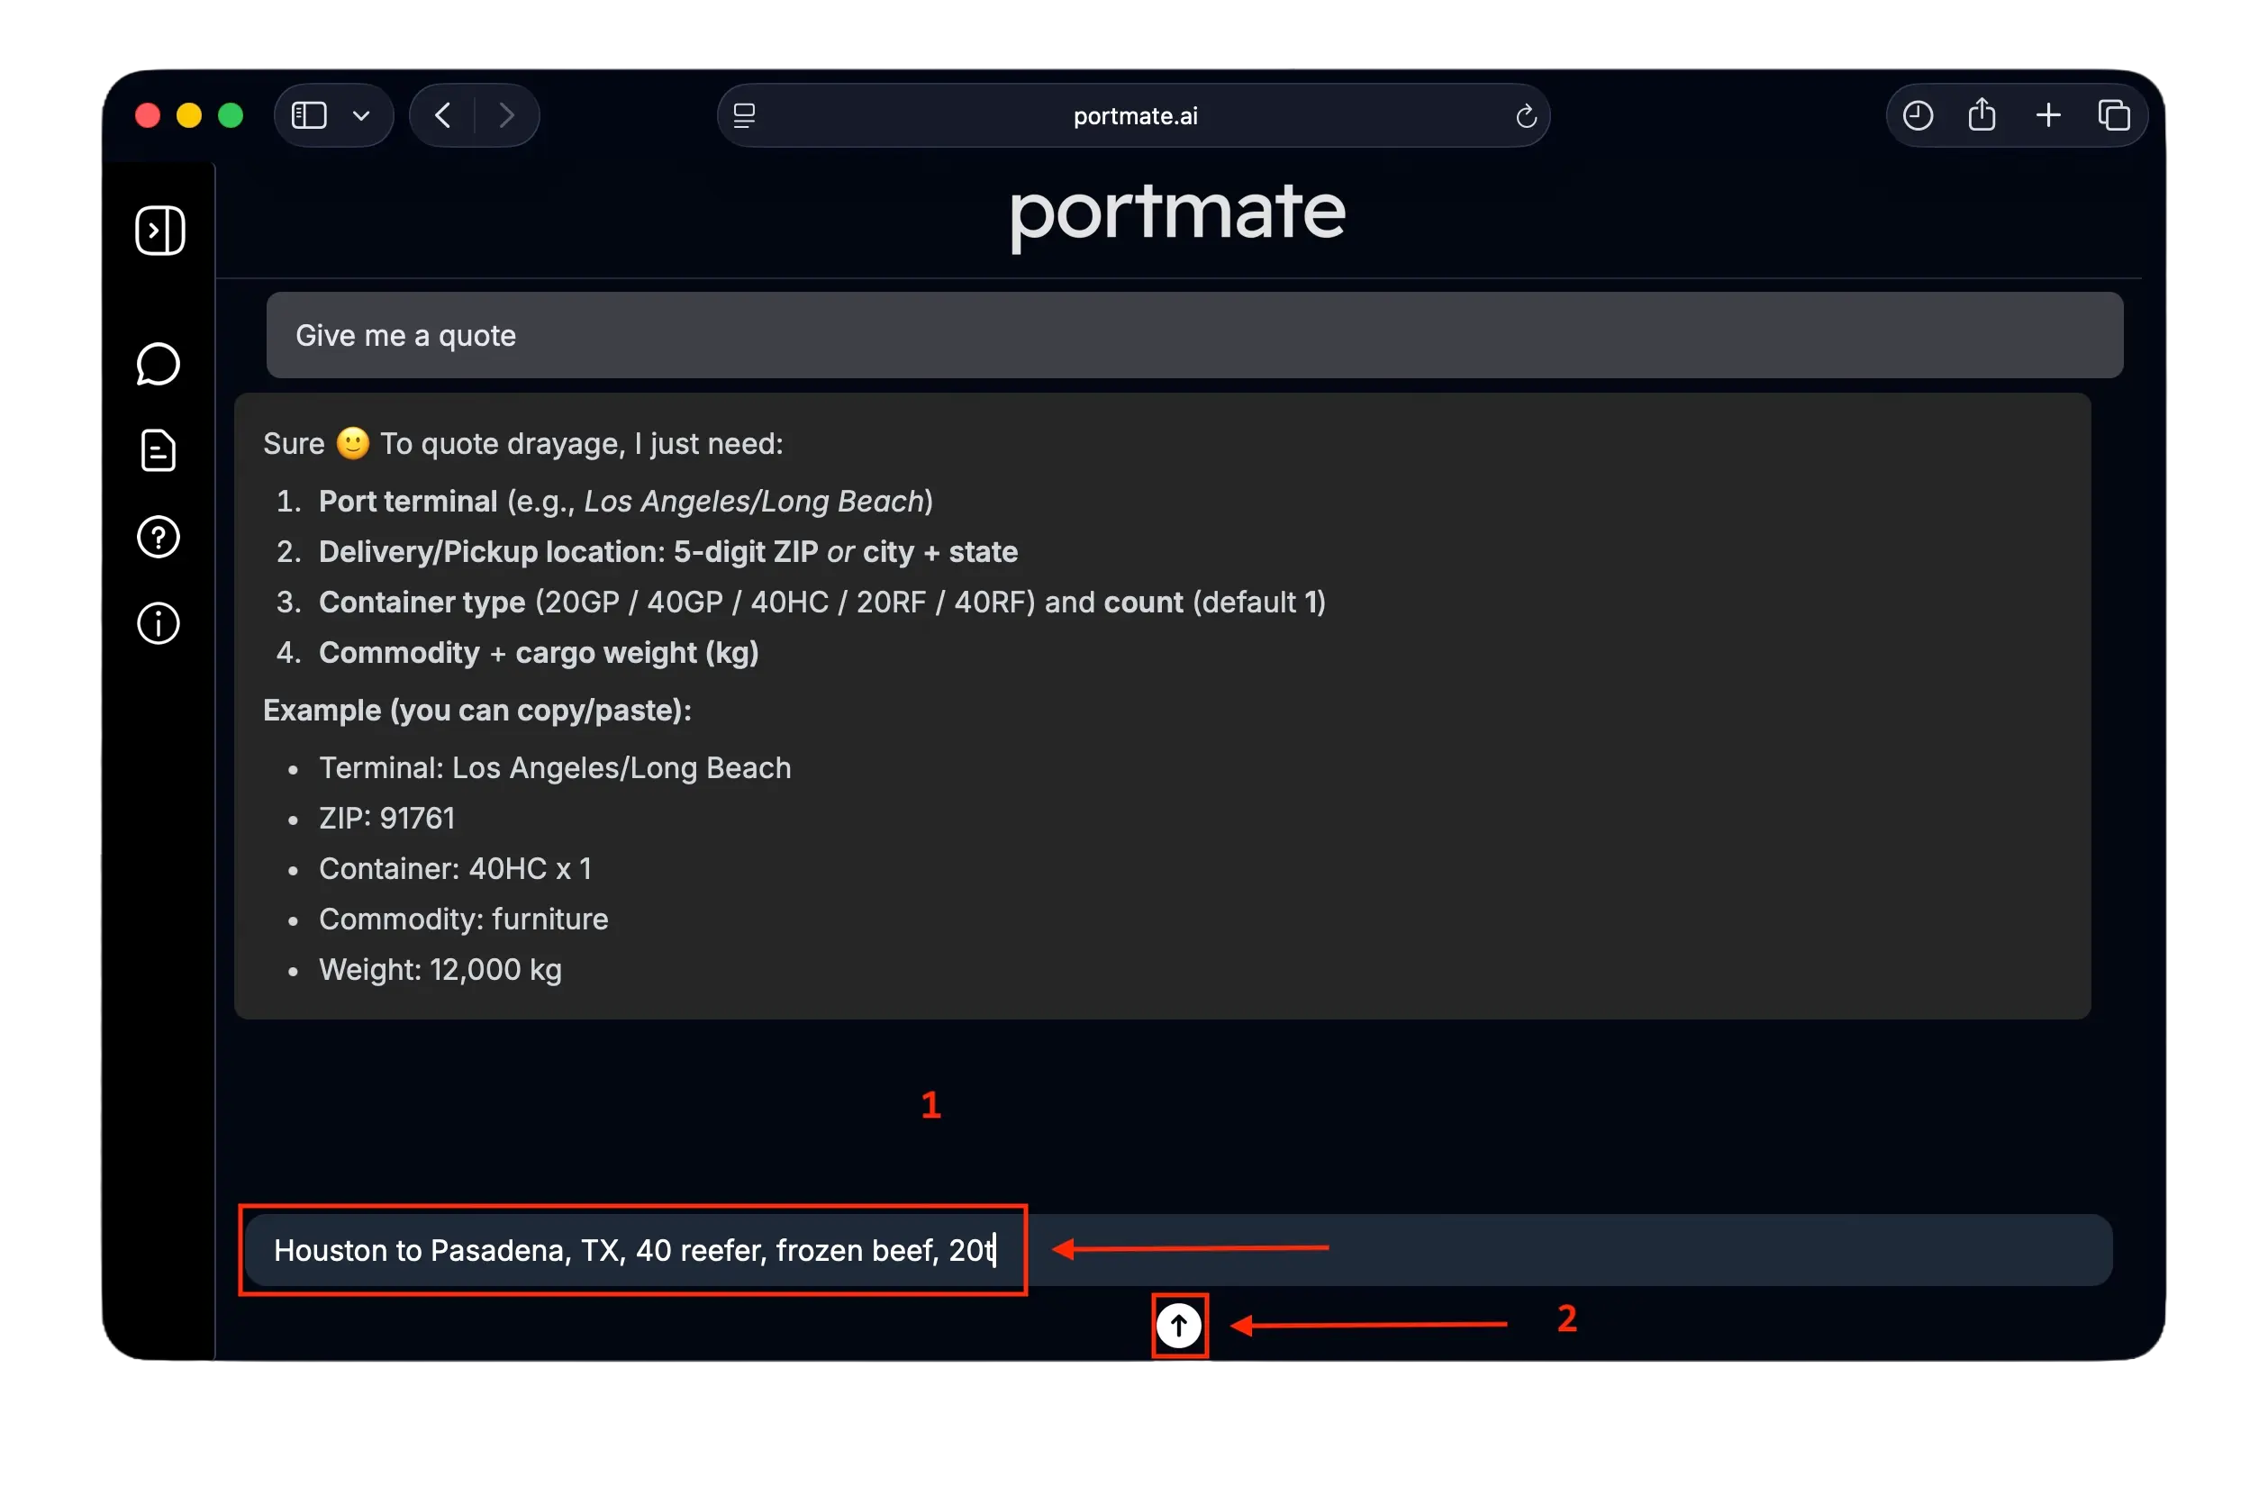Open the chat bubble icon in sidebar
Viewport: 2268px width, 1495px height.
tap(159, 364)
